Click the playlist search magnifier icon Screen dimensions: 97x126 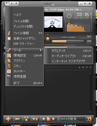[87, 67]
